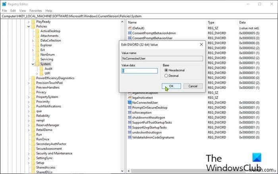Expand the PlayReady tree node
This screenshot has height=174, width=278.
point(29,22)
